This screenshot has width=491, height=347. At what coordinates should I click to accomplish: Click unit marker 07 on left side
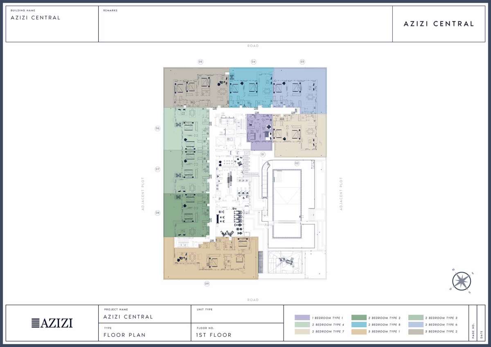coord(157,169)
